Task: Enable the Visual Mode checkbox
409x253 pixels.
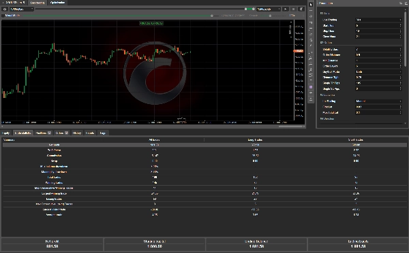Action: (x=3, y=16)
